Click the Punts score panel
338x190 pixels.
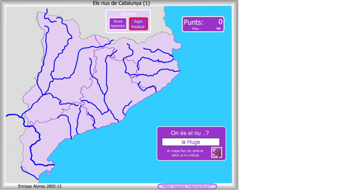coord(203,24)
